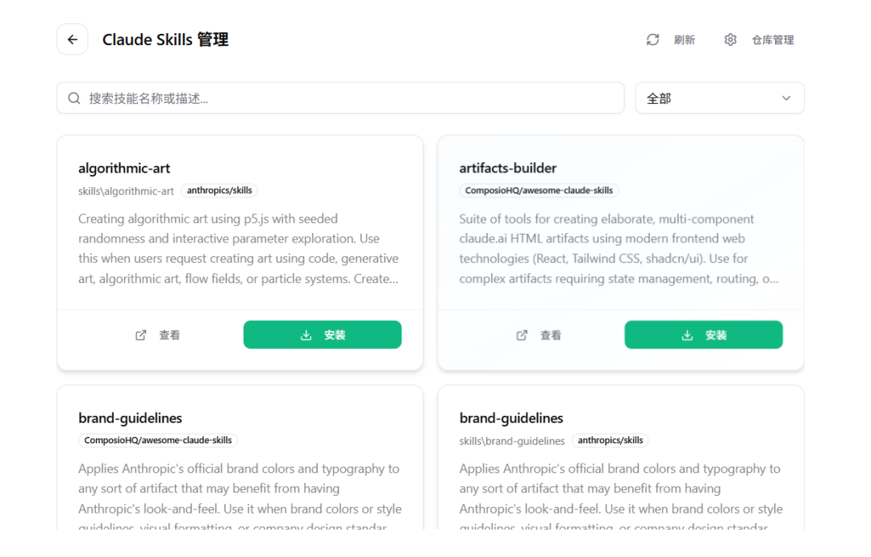871x557 pixels.
Task: Click the anthropics/skills tag on algorithmic-art
Action: pyautogui.click(x=219, y=191)
